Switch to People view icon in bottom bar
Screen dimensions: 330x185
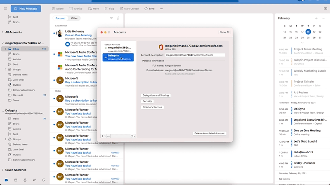[25, 180]
